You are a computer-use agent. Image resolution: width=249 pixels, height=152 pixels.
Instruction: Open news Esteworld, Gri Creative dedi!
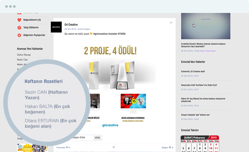193,72
